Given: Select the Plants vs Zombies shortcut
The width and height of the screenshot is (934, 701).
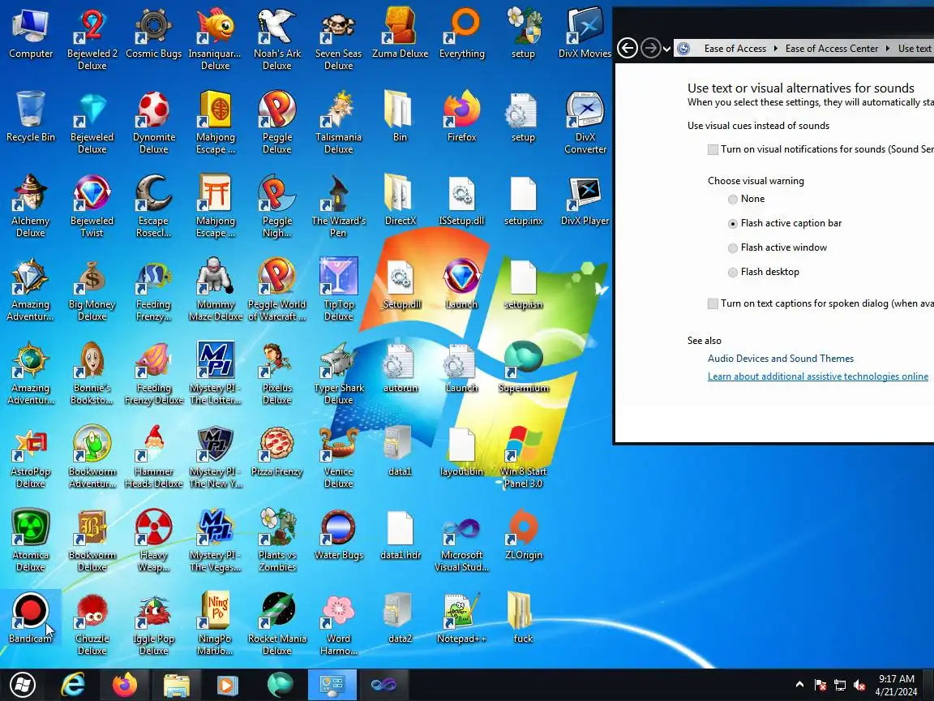Looking at the screenshot, I should click(277, 540).
